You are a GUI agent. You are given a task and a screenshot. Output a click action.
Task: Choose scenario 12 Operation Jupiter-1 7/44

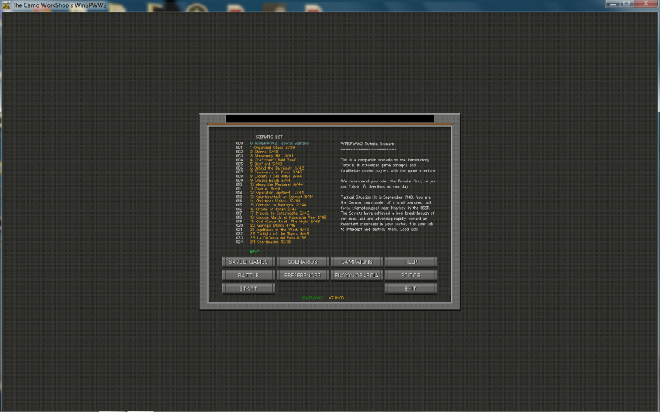point(277,193)
